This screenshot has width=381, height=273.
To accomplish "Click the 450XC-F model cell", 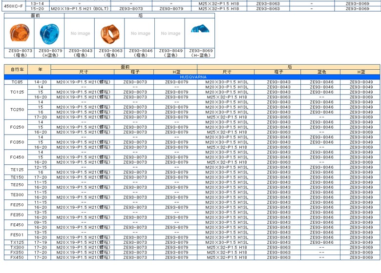I will tap(14, 6).
